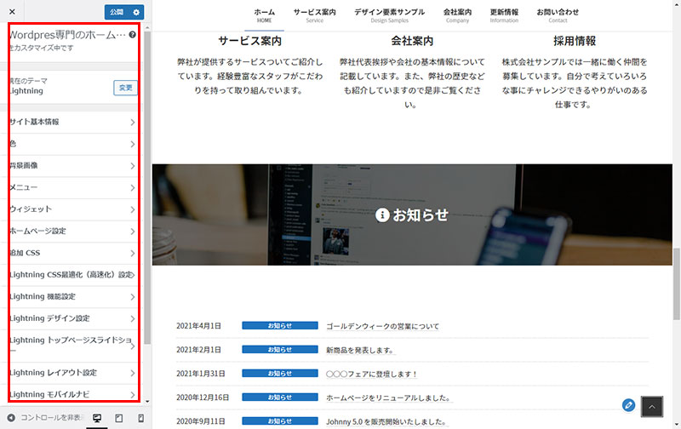The width and height of the screenshot is (681, 429).
Task: Expand the サイト基本情報 section
Action: 72,122
